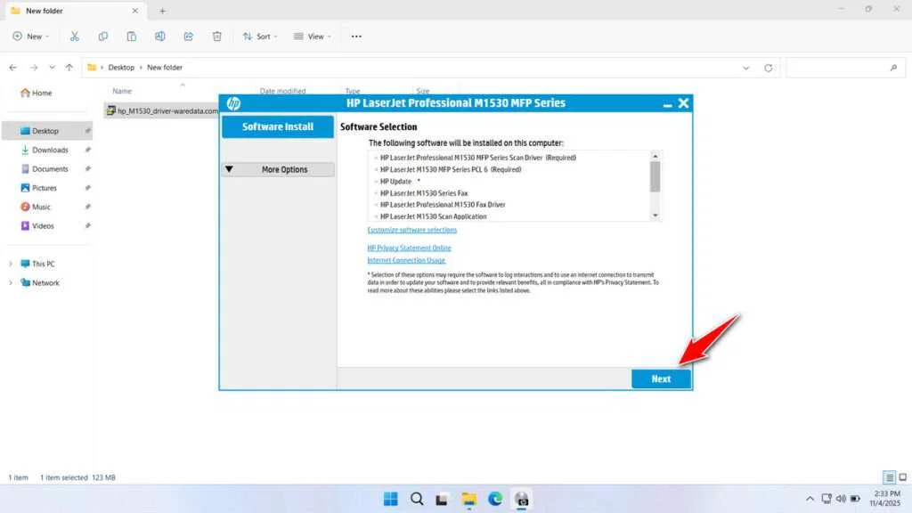
Task: Click the Paste icon in toolbar
Action: coord(131,36)
